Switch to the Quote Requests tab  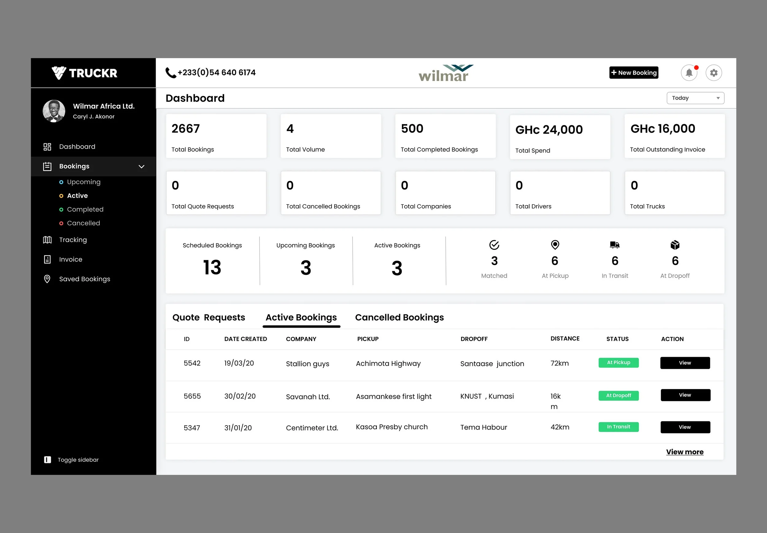pyautogui.click(x=209, y=317)
